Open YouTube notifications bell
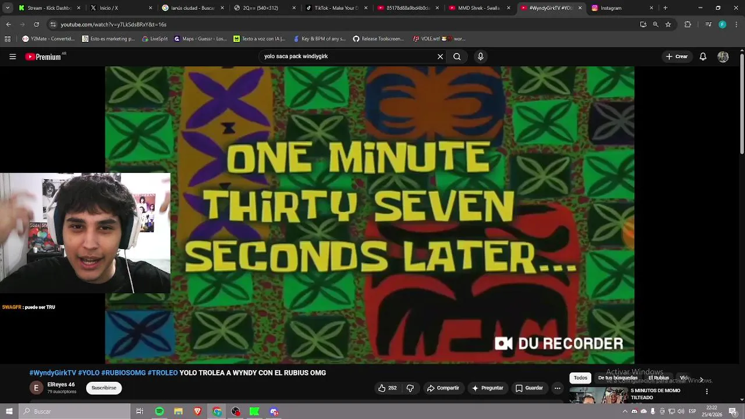The width and height of the screenshot is (745, 419). pyautogui.click(x=703, y=56)
